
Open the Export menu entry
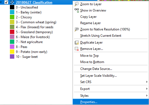click(x=111, y=89)
